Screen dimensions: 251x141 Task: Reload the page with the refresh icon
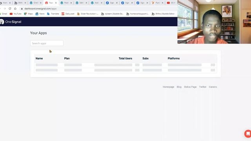(10, 9)
